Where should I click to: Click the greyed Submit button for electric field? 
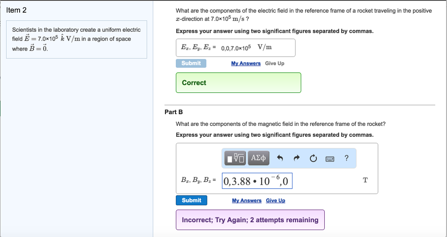[x=191, y=63]
